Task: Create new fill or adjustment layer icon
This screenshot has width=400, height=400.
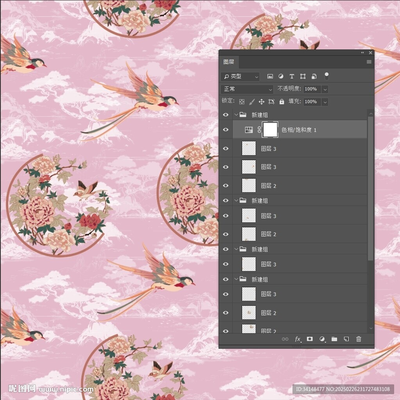Action: click(x=322, y=339)
